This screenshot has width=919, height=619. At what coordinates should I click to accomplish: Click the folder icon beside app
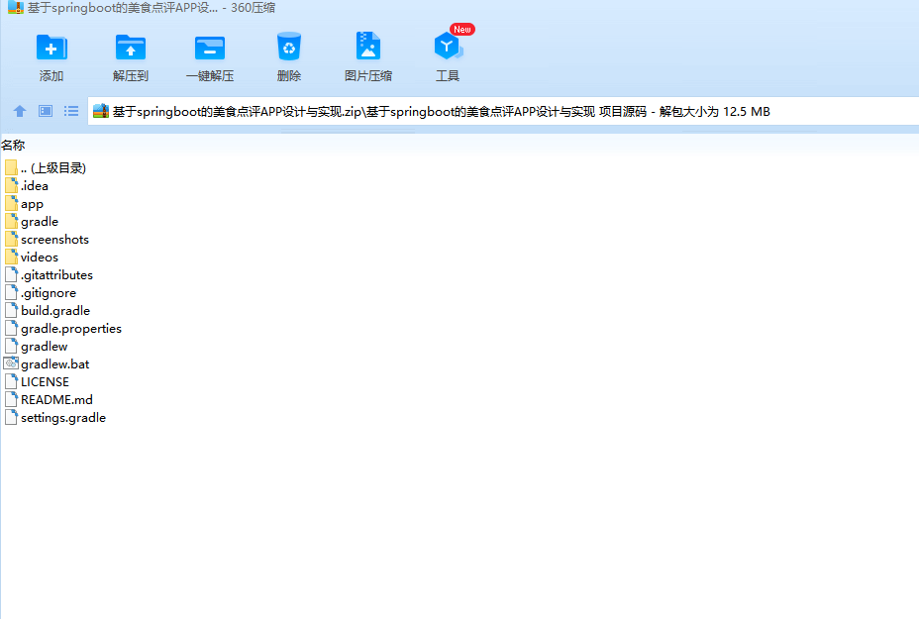pyautogui.click(x=11, y=203)
